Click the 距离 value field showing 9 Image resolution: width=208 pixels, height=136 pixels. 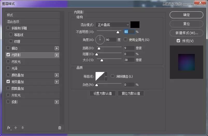[129, 48]
